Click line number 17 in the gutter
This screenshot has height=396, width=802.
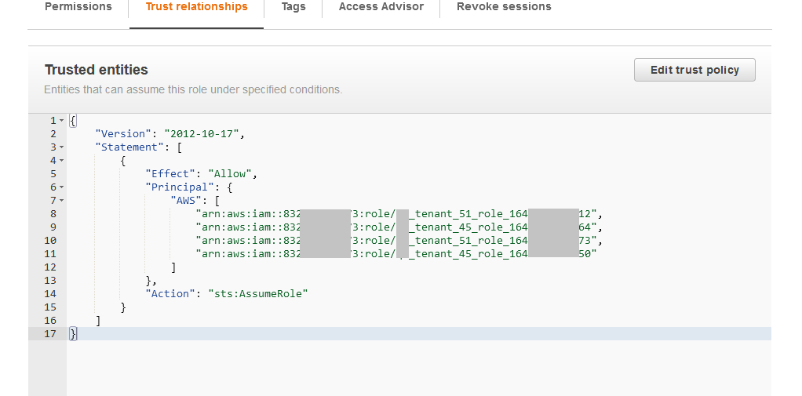[x=50, y=334]
